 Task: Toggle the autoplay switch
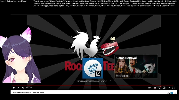pos(150,88)
